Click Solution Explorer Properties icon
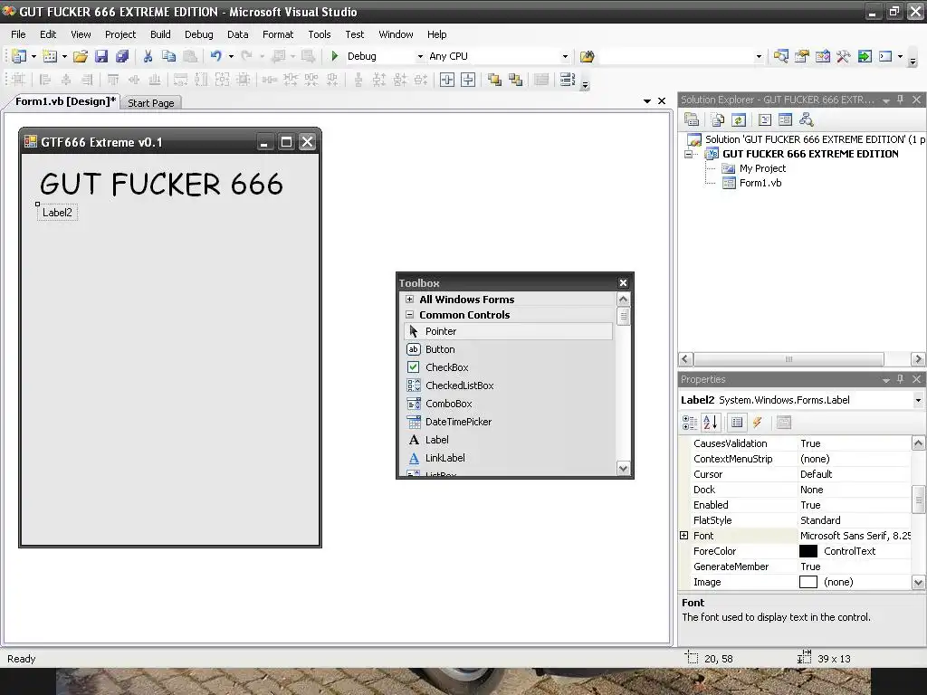This screenshot has width=927, height=695. 692,120
